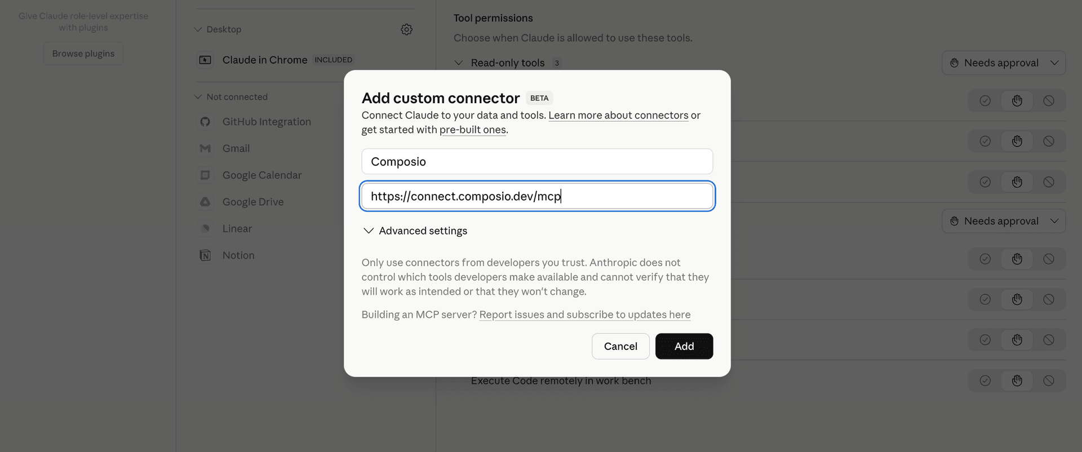Select the Notion connector
This screenshot has width=1082, height=452.
tap(239, 255)
